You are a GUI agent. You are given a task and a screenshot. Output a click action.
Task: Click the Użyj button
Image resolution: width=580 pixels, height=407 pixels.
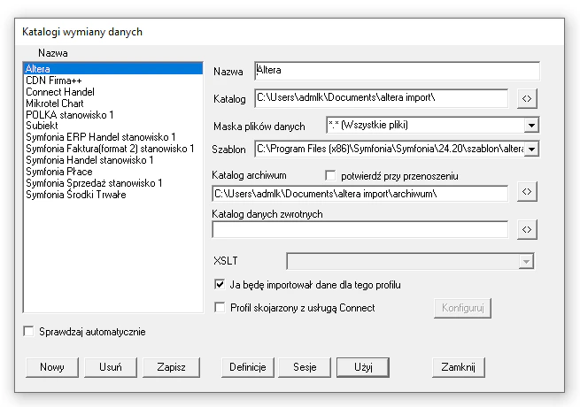[x=363, y=367]
